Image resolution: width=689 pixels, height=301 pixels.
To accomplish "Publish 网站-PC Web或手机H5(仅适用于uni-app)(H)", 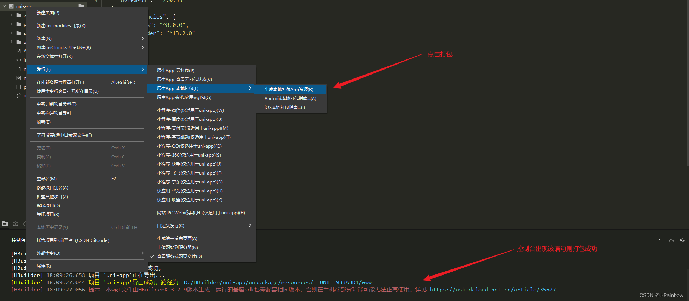I will coord(201,213).
